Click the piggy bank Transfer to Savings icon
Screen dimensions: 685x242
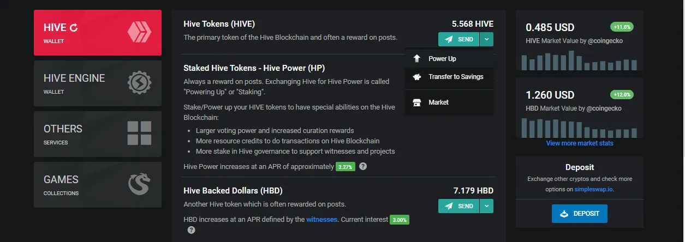click(x=417, y=77)
